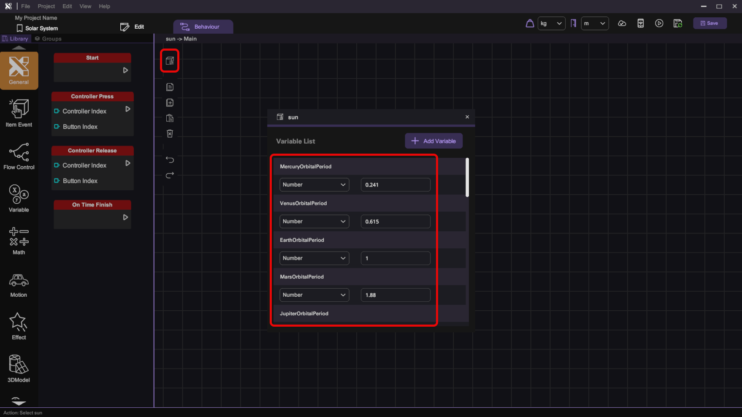Click On Time Finish node output arrow
This screenshot has height=417, width=742.
point(125,217)
